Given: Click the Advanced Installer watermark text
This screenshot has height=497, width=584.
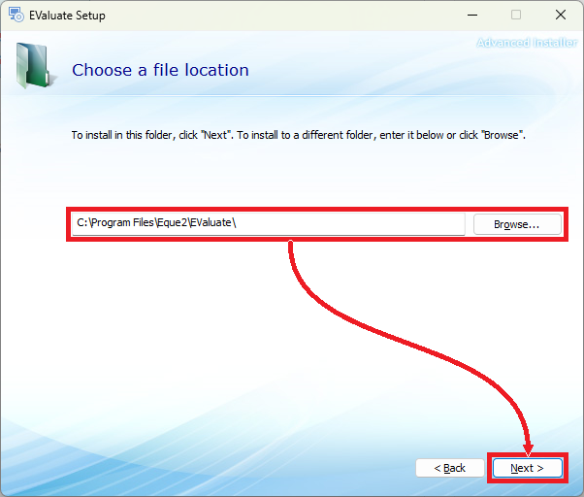Looking at the screenshot, I should (x=527, y=43).
